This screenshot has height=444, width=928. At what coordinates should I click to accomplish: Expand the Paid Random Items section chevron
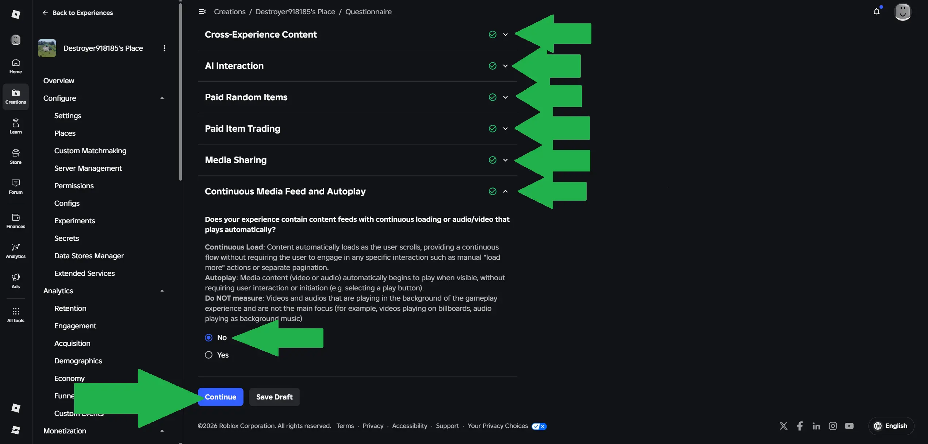pyautogui.click(x=505, y=97)
